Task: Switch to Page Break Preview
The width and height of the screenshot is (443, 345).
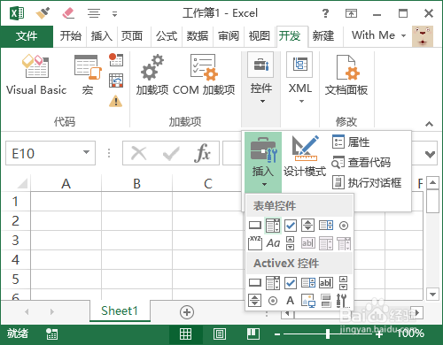Action: (253, 334)
